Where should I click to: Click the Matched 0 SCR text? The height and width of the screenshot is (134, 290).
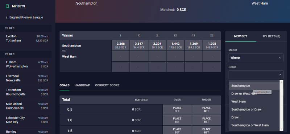pyautogui.click(x=173, y=10)
